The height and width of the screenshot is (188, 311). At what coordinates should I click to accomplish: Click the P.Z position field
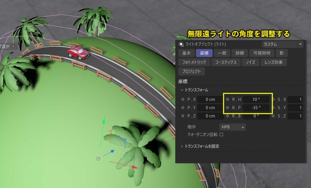pos(210,116)
